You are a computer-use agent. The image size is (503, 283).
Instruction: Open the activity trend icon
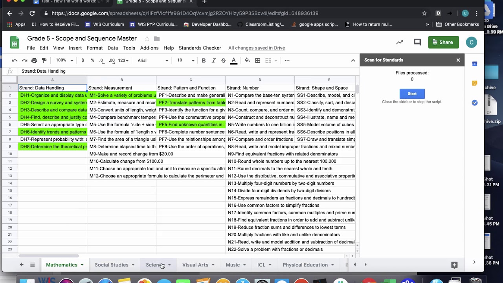(400, 42)
